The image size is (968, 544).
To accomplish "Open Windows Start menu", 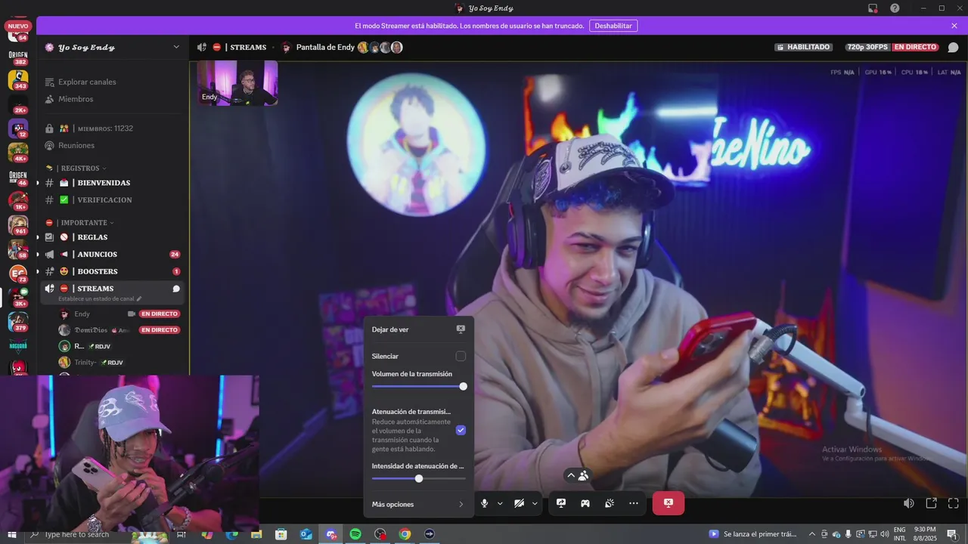I will click(11, 534).
